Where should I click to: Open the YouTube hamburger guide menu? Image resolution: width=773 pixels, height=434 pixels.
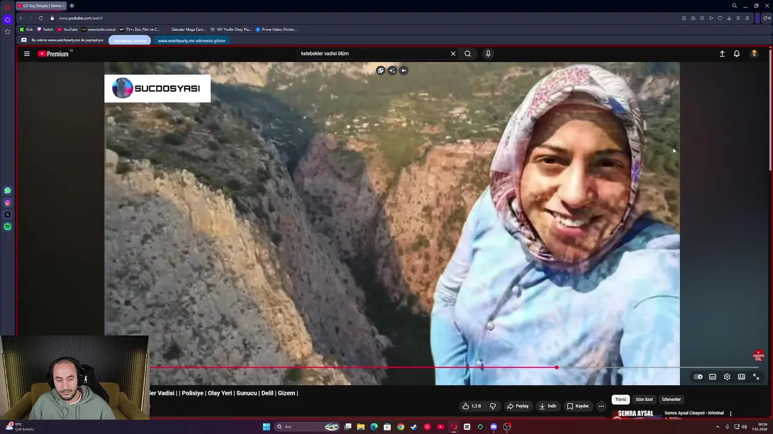click(27, 54)
